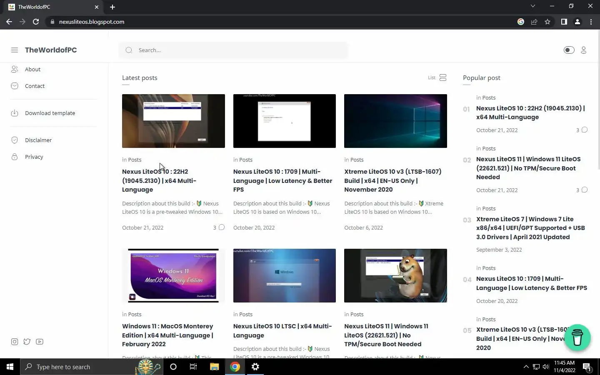This screenshot has width=600, height=375.
Task: Open the Task View button
Action: 193,367
